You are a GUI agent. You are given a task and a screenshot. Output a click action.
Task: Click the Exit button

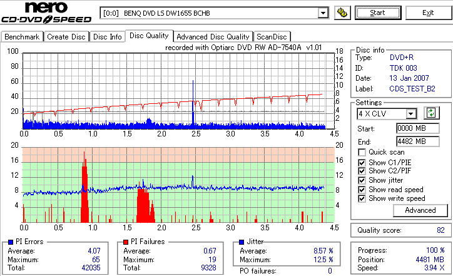[x=428, y=13]
